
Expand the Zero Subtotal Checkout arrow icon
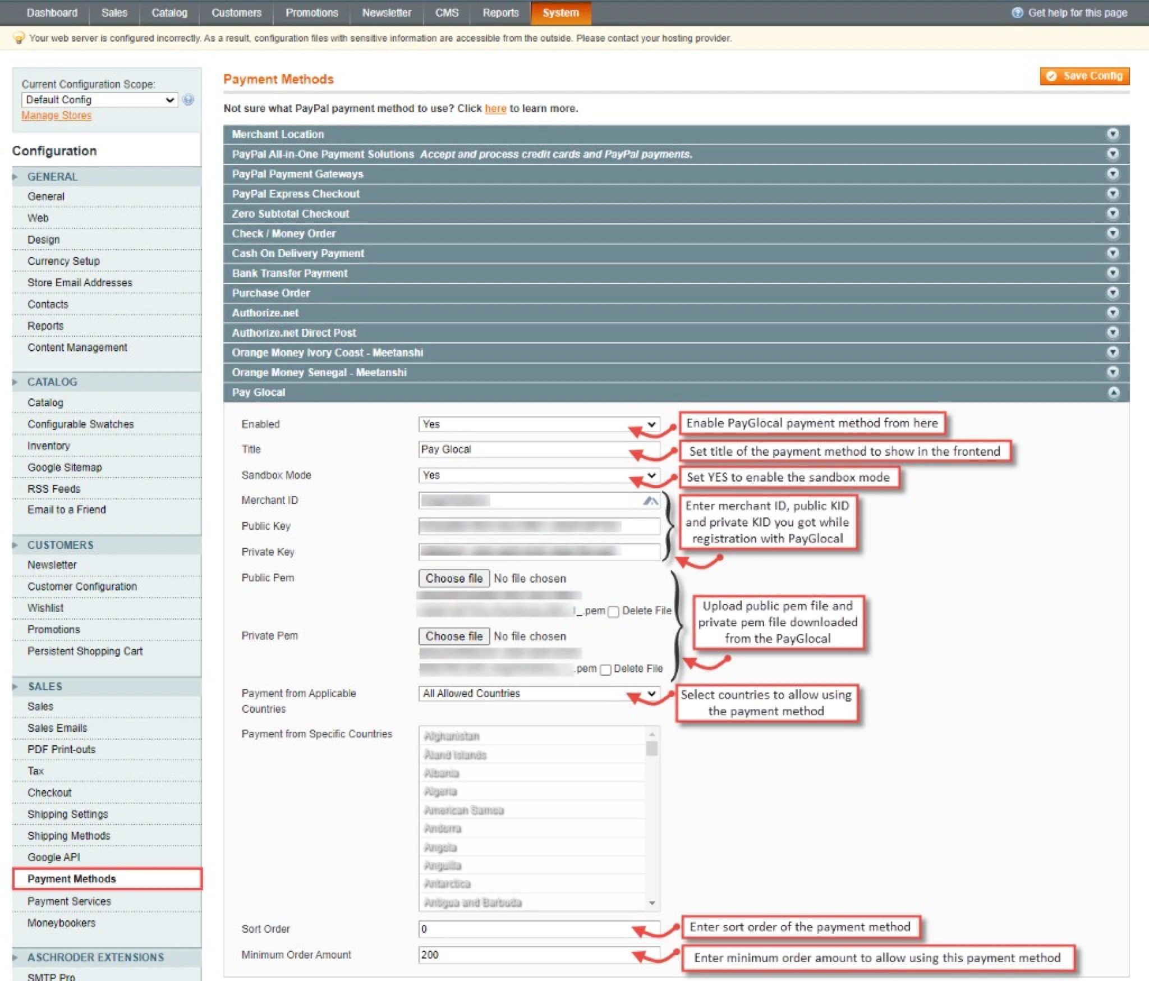coord(1113,213)
